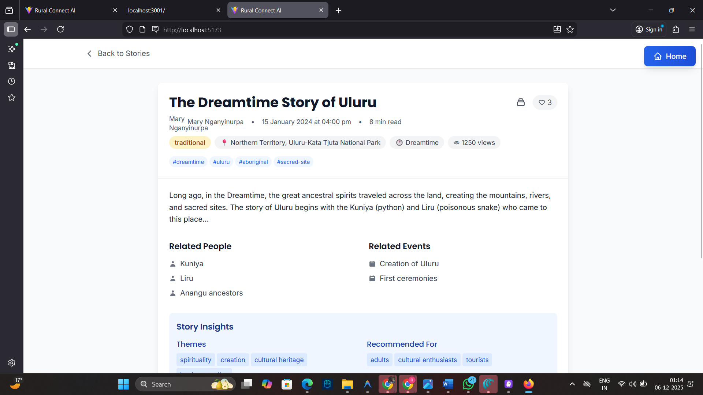Switch to the localhost:3001 tab

[x=168, y=10]
